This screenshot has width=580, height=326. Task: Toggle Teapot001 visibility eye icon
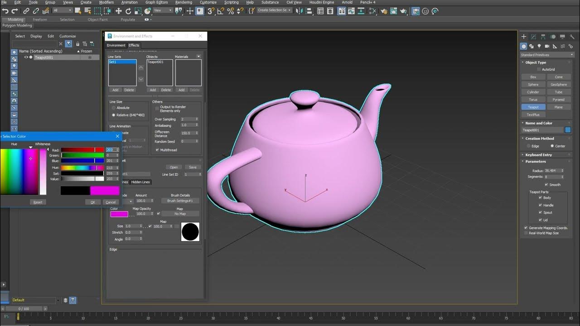click(x=26, y=58)
